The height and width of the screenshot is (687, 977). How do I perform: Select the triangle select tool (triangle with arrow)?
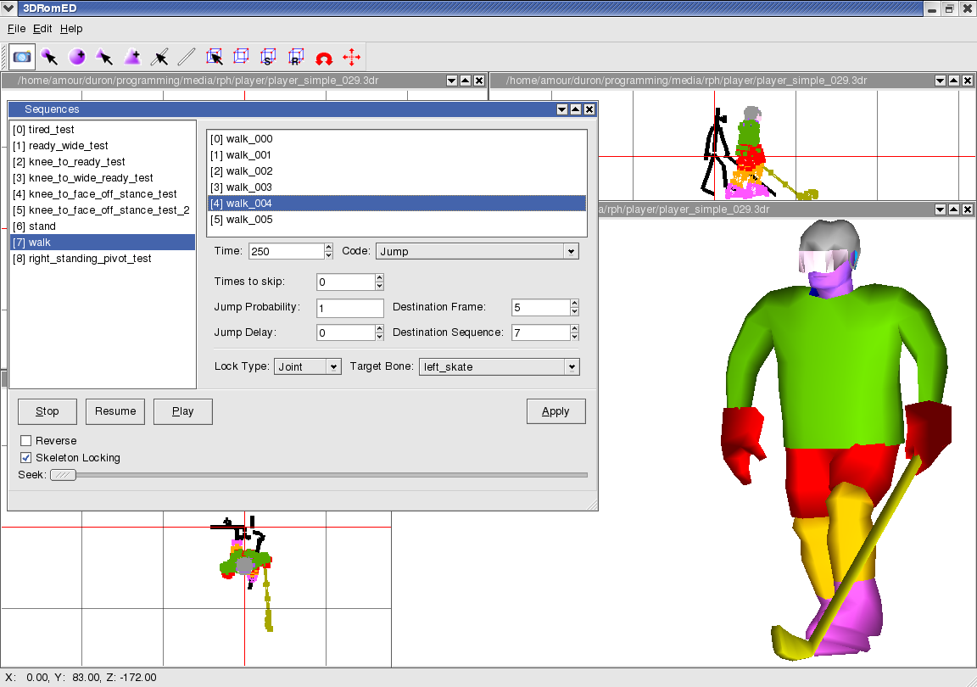coord(104,58)
